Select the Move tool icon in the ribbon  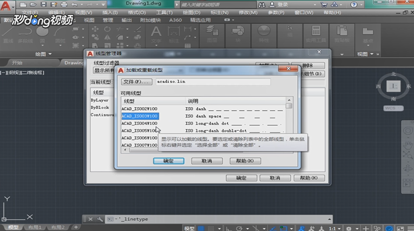point(95,29)
